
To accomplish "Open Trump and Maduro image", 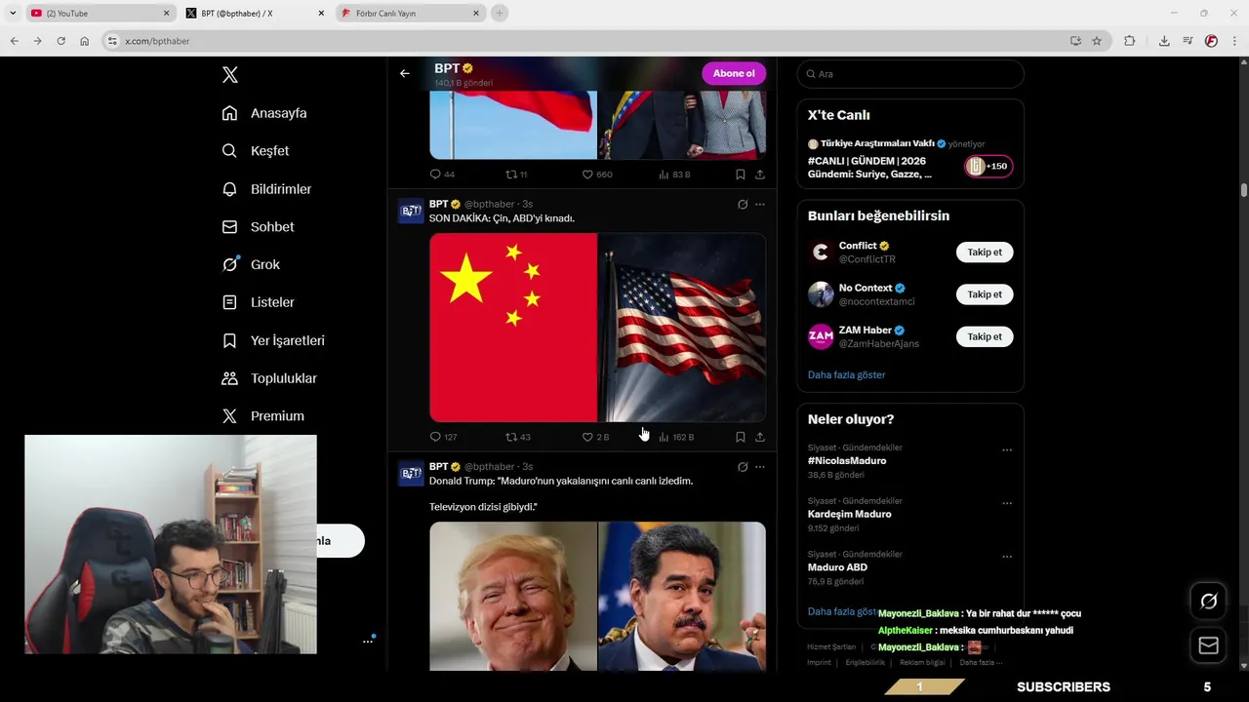I will point(597,596).
